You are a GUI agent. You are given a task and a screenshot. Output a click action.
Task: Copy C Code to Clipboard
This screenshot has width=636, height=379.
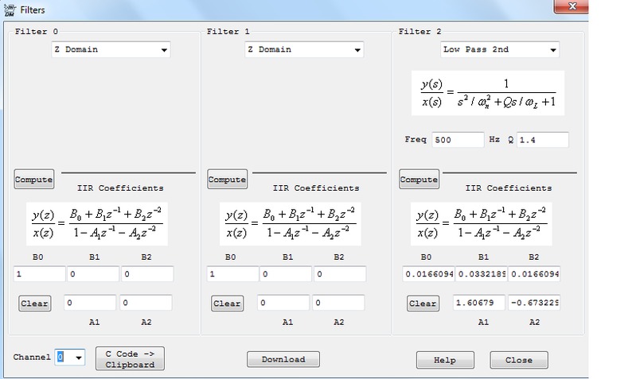click(130, 359)
